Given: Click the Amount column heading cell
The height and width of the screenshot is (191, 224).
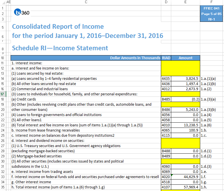Looking at the screenshot, I should click(x=185, y=58).
